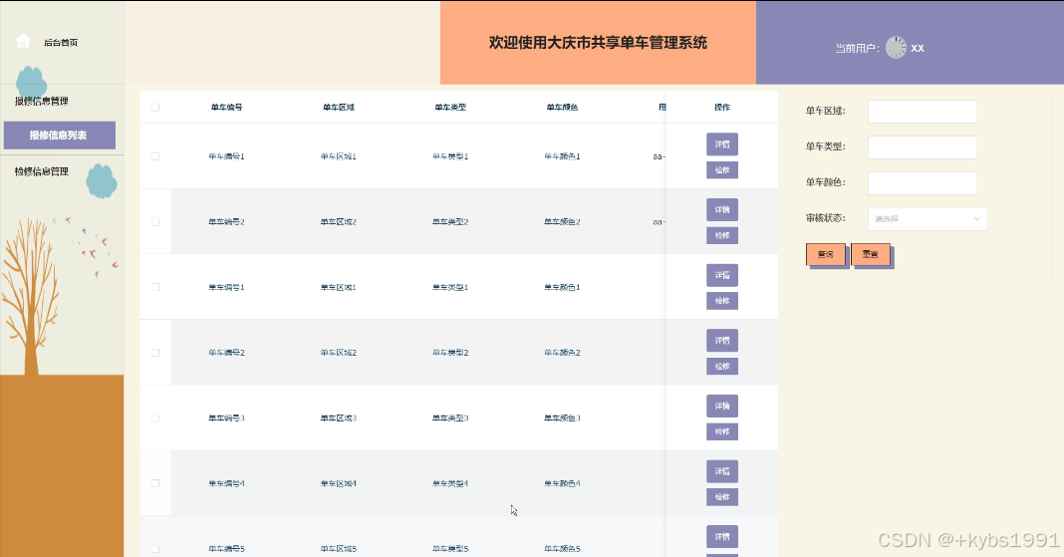1064x557 pixels.
Task: Start 检修 for the 单车编号4 row
Action: coord(722,496)
